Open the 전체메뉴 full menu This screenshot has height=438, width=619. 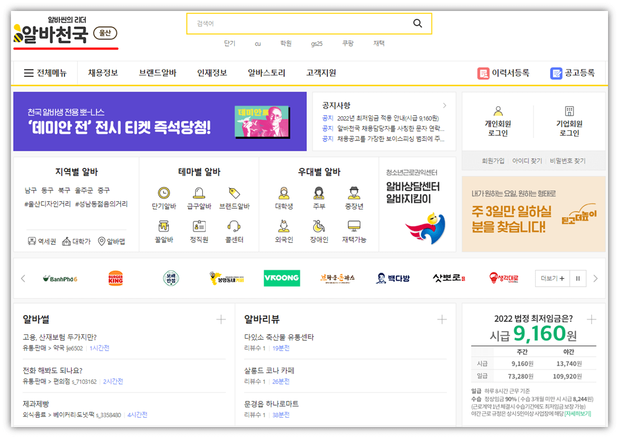45,72
